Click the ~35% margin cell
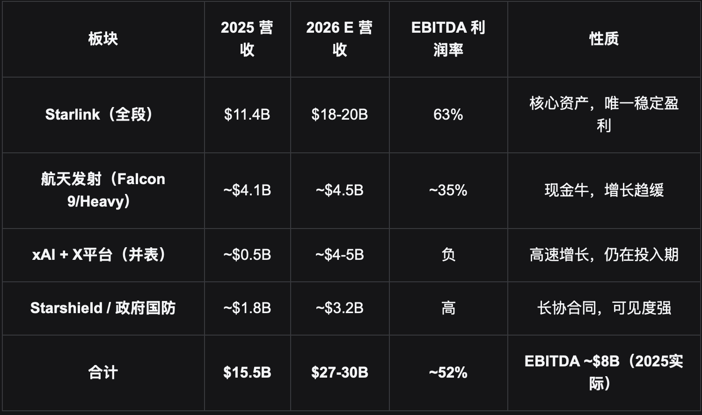The width and height of the screenshot is (702, 415). pyautogui.click(x=448, y=190)
